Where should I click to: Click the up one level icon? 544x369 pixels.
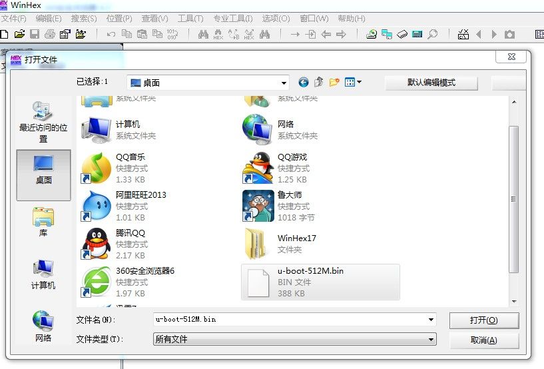coord(319,83)
